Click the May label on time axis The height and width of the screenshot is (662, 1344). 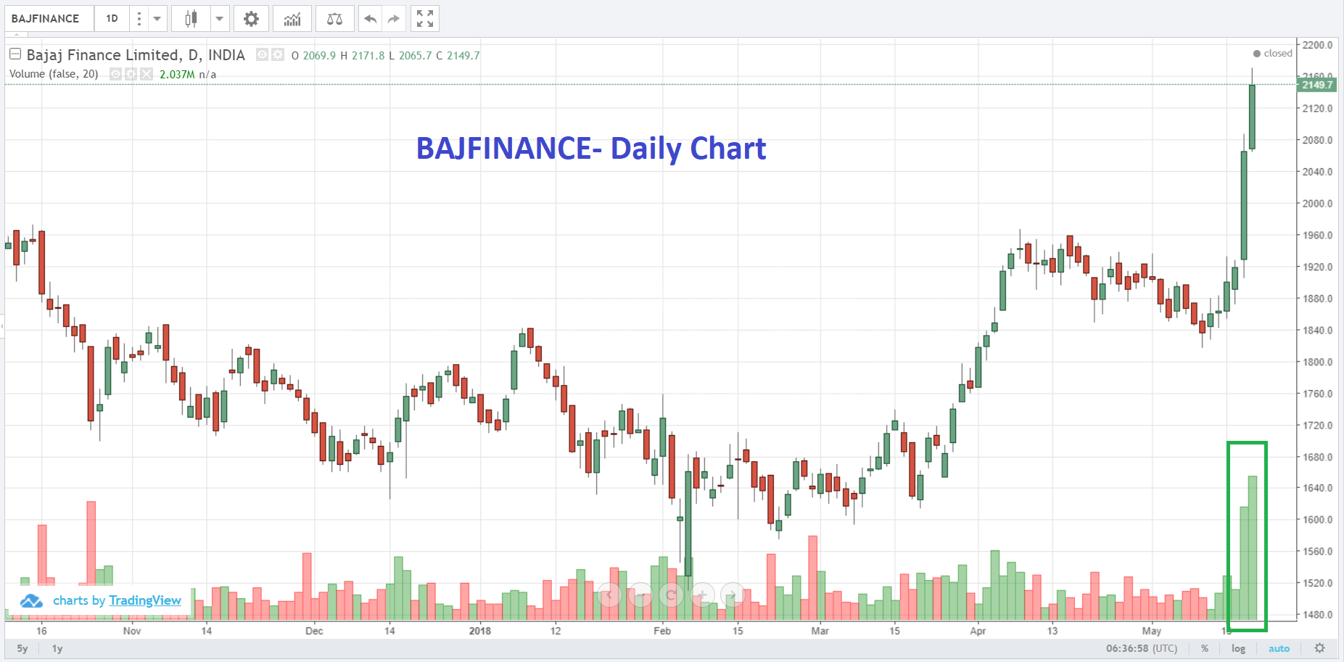(1152, 631)
